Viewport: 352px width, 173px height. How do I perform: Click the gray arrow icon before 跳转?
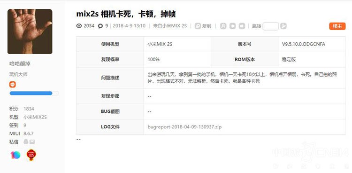click(242, 26)
